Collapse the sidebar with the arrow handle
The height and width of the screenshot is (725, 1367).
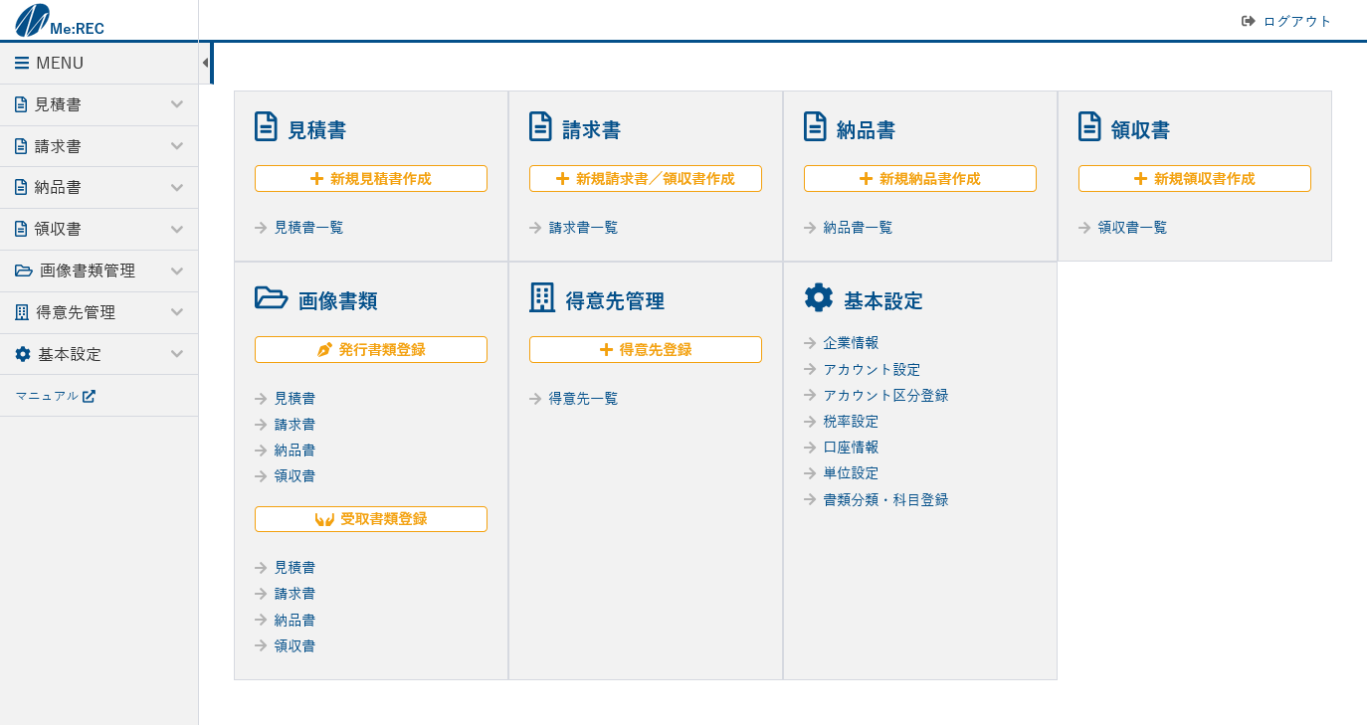(205, 63)
